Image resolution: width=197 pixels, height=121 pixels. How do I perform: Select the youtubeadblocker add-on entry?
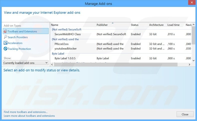[x=66, y=48]
